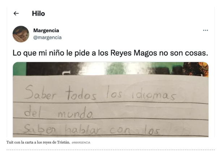Click the handwritten line 'del mundo'

[x=59, y=113]
